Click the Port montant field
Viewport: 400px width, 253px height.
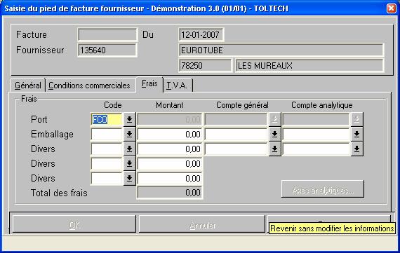(x=170, y=119)
